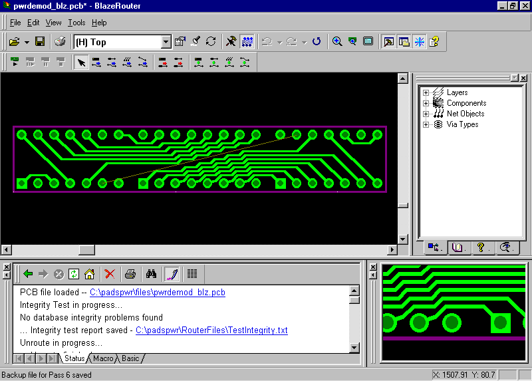Select the Net Objects label in the tree

tap(465, 114)
